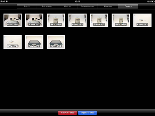Select seventh thumbnail in the top row
Viewport: 155px width, 116px height.
point(143,20)
